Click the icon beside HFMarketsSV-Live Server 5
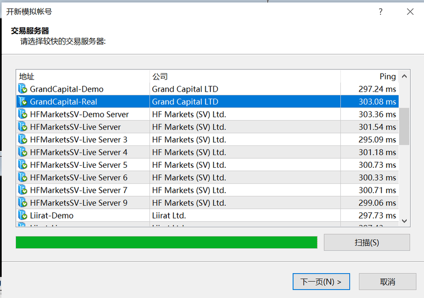 tap(23, 165)
